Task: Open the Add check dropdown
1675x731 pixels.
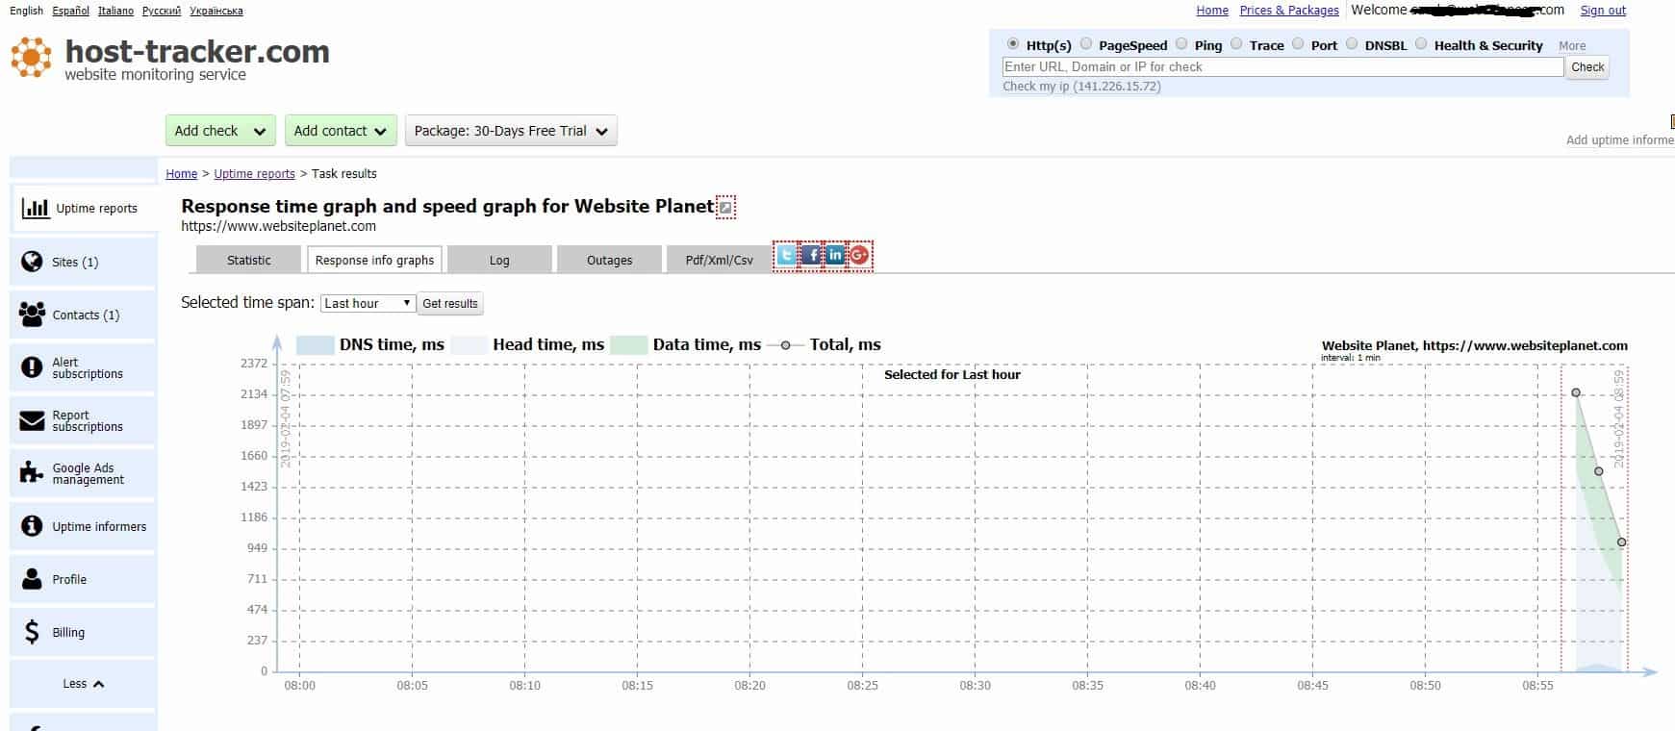Action: click(x=220, y=131)
